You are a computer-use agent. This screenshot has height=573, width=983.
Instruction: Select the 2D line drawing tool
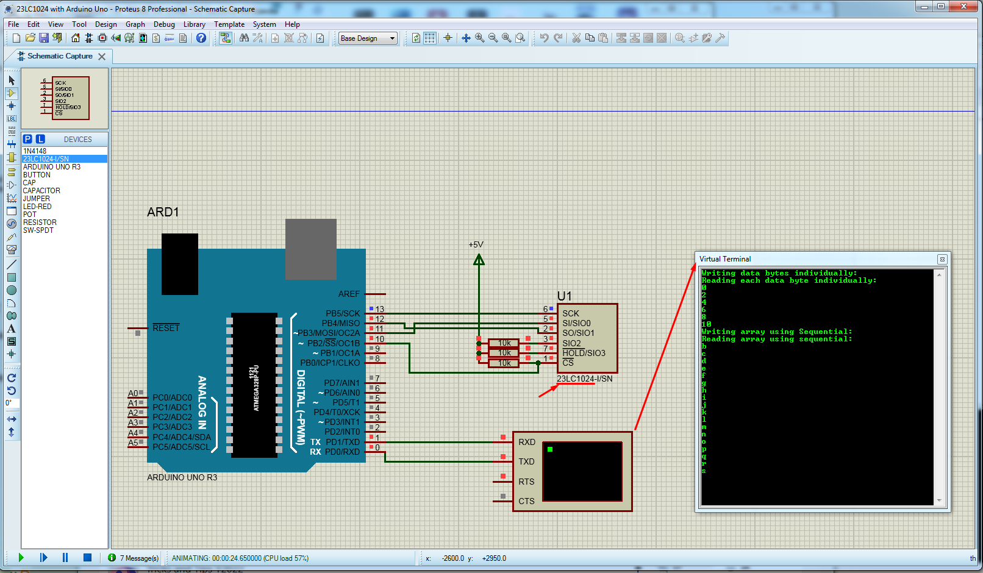click(x=12, y=264)
